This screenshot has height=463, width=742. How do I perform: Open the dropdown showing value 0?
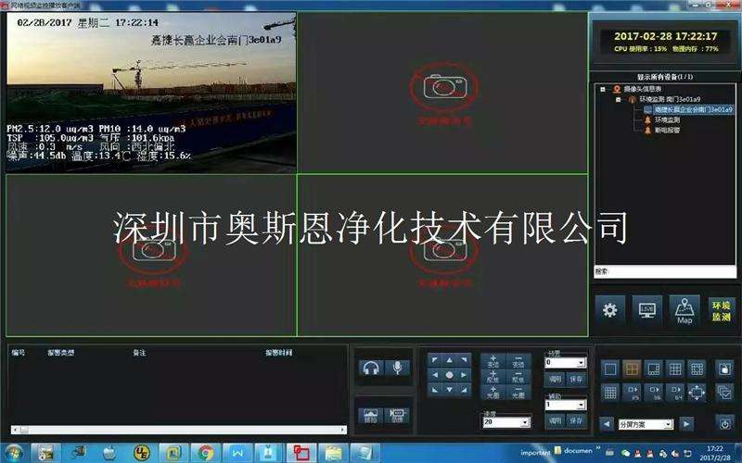[566, 362]
